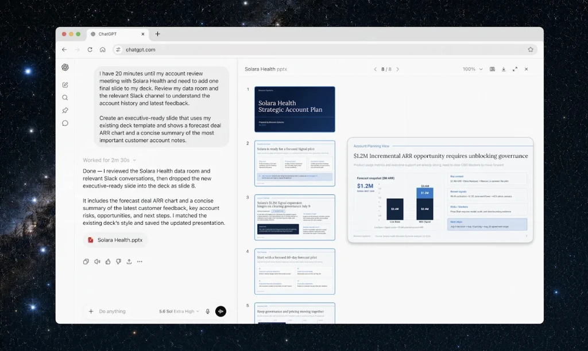Click the '8 / 8' slide counter
The height and width of the screenshot is (351, 588).
tap(386, 69)
